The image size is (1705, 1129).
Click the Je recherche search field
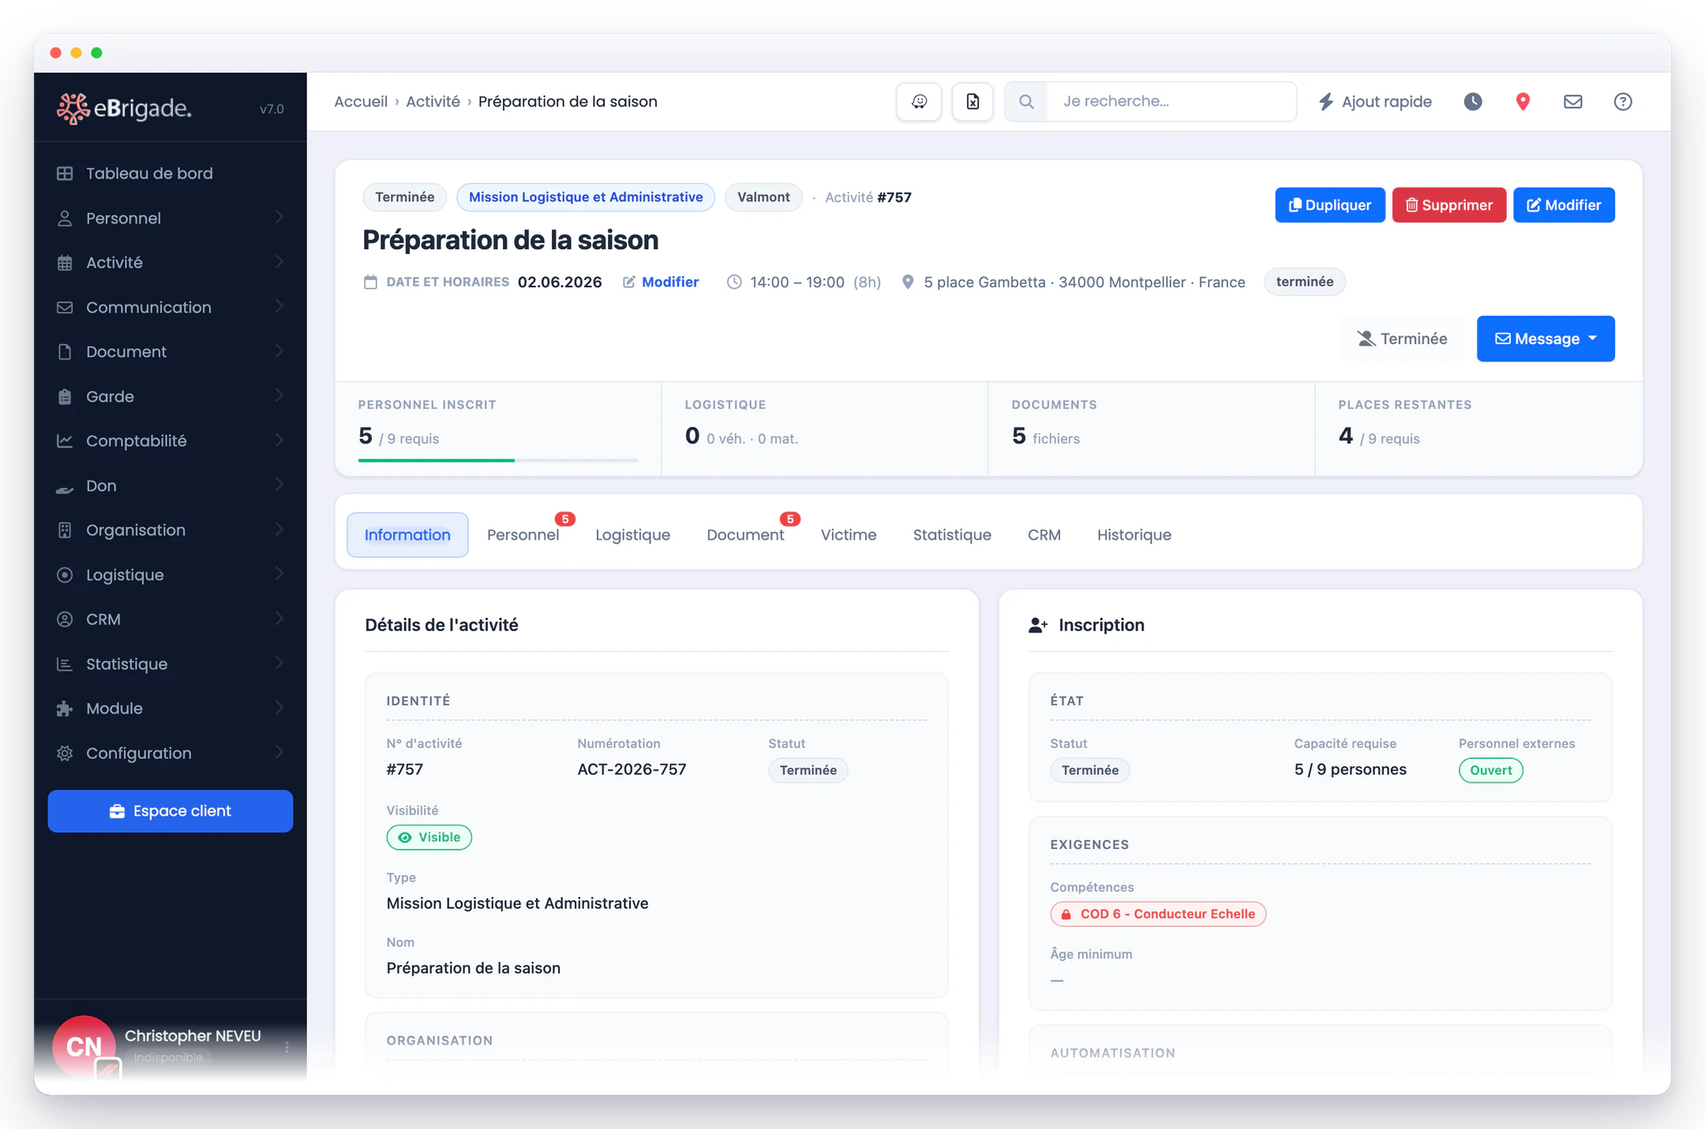(x=1171, y=102)
